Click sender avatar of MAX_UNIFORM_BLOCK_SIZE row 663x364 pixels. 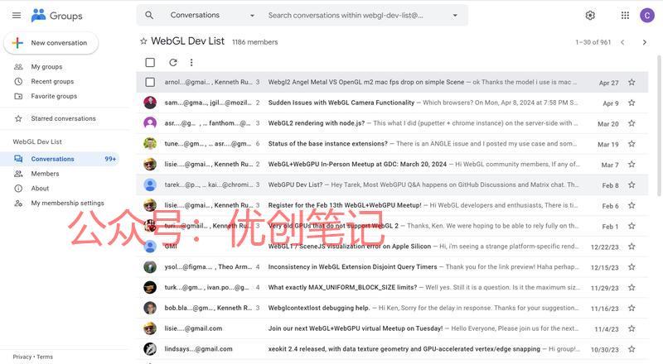tap(150, 288)
